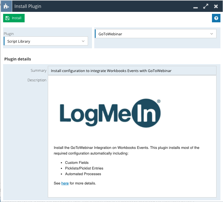Expand the Script Library dropdown arrow
The width and height of the screenshot is (223, 202).
pos(83,41)
